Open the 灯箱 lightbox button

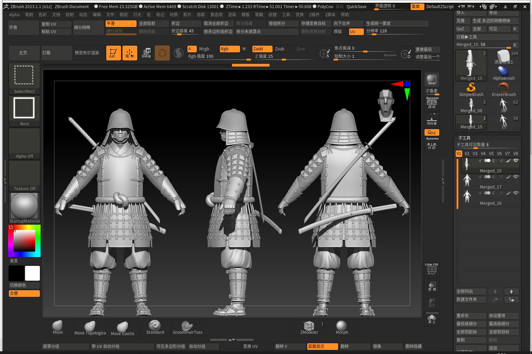point(57,53)
